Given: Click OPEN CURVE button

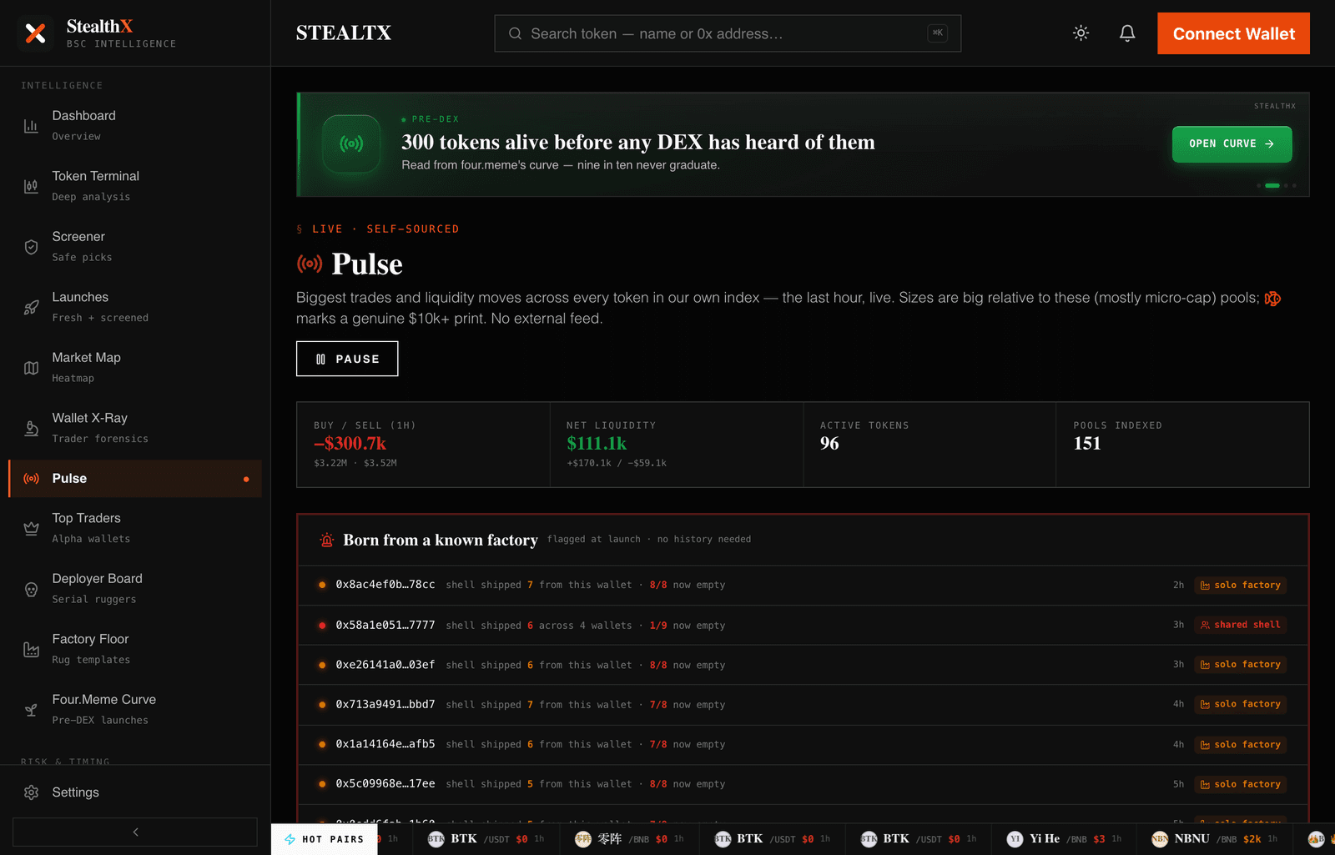Looking at the screenshot, I should (1232, 144).
